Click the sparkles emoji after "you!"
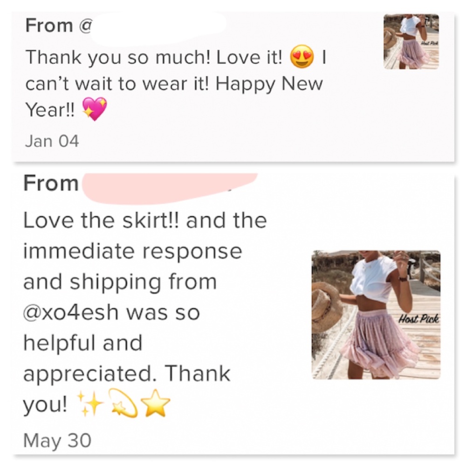Image resolution: width=466 pixels, height=466 pixels. [89, 404]
